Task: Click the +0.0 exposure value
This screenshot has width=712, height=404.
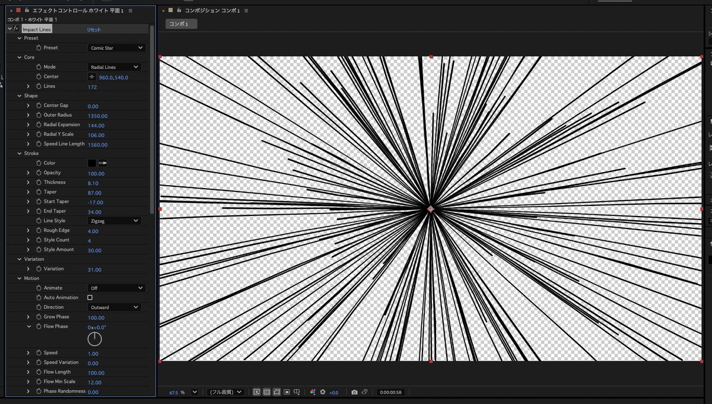Action: 333,393
